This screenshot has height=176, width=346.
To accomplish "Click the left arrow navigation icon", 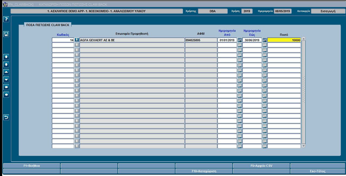I will point(6,87).
